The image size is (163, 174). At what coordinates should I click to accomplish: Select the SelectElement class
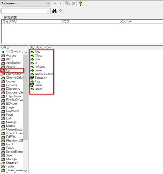coord(12,152)
